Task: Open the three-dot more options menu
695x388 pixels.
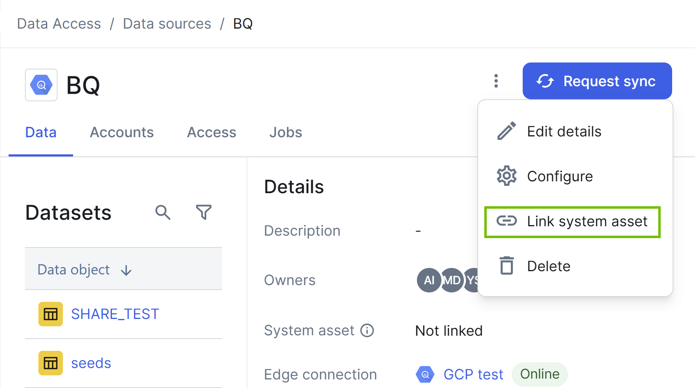Action: pyautogui.click(x=496, y=81)
